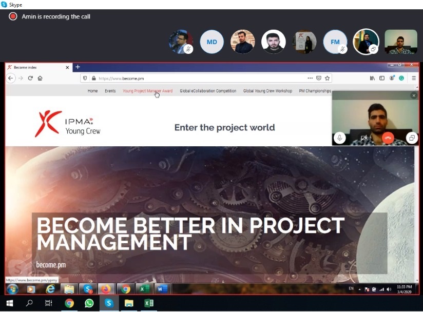Close the self-view video preview
Image resolution: width=423 pixels, height=312 pixels.
414,95
